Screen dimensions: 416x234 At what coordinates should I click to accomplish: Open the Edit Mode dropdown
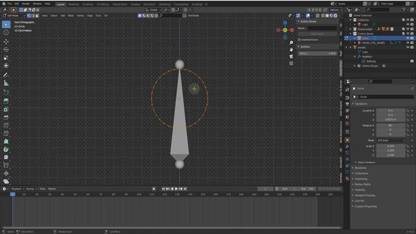14,16
